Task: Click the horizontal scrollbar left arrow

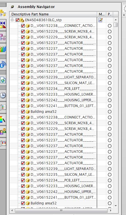Action: (x=12, y=210)
